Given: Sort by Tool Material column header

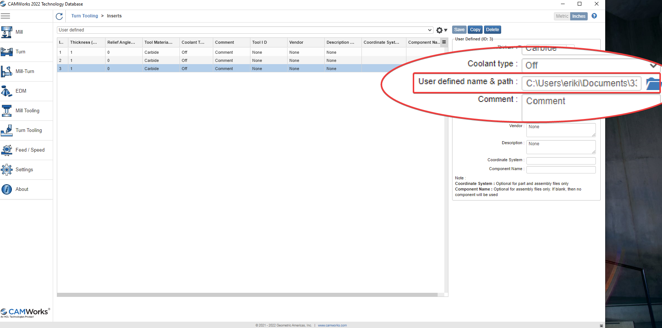Looking at the screenshot, I should click(x=161, y=42).
